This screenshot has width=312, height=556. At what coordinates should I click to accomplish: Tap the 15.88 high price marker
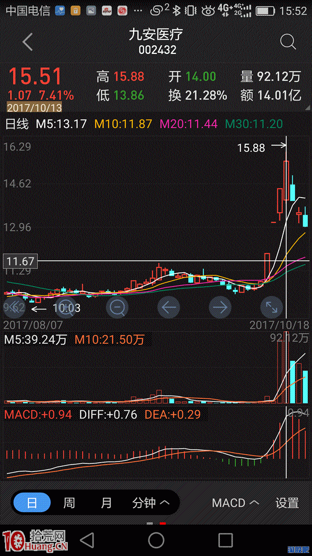coord(251,148)
